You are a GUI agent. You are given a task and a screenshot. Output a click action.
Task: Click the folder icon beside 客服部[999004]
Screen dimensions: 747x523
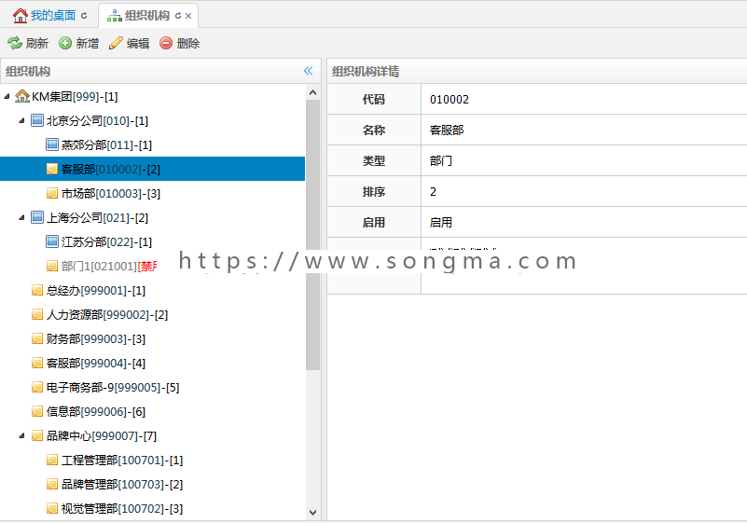37,363
